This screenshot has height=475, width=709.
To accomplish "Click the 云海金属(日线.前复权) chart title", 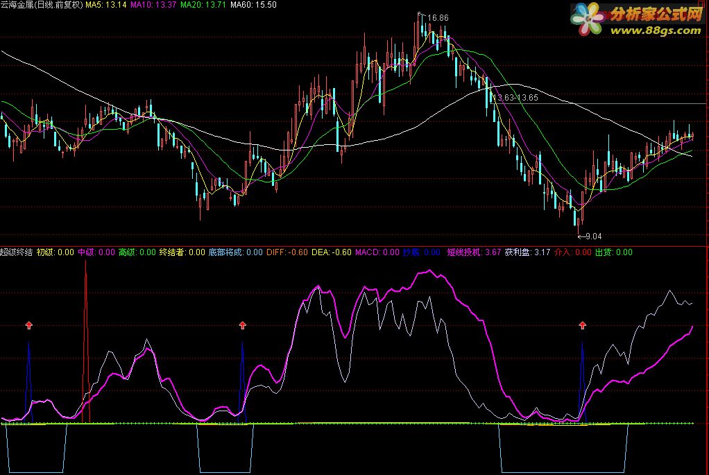I will (x=42, y=5).
